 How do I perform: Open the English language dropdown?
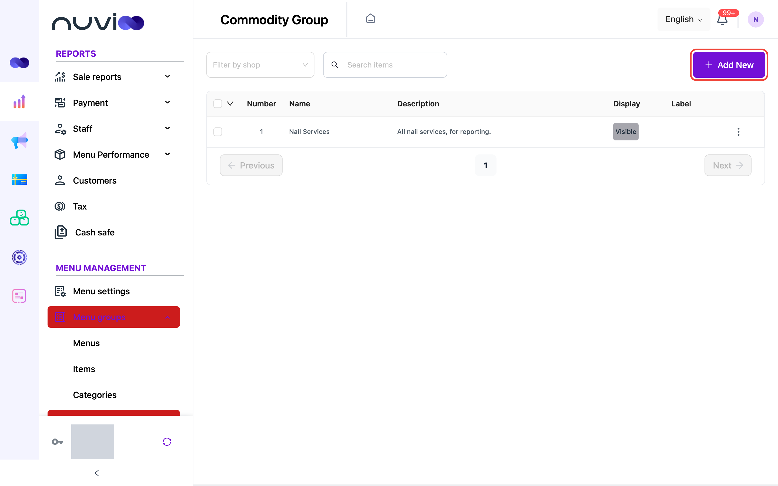click(x=683, y=20)
